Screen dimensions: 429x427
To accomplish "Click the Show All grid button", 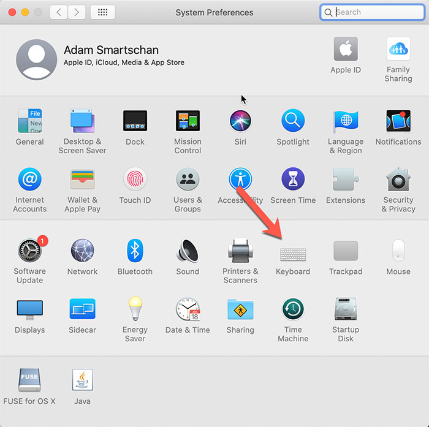I will 102,12.
